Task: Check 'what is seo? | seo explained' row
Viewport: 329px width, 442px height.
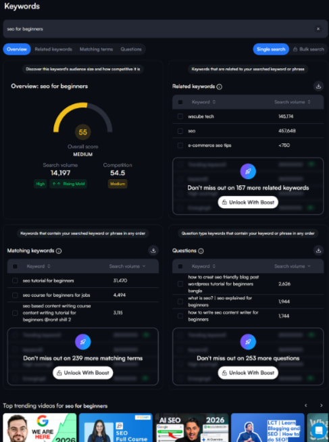Action: click(x=180, y=301)
